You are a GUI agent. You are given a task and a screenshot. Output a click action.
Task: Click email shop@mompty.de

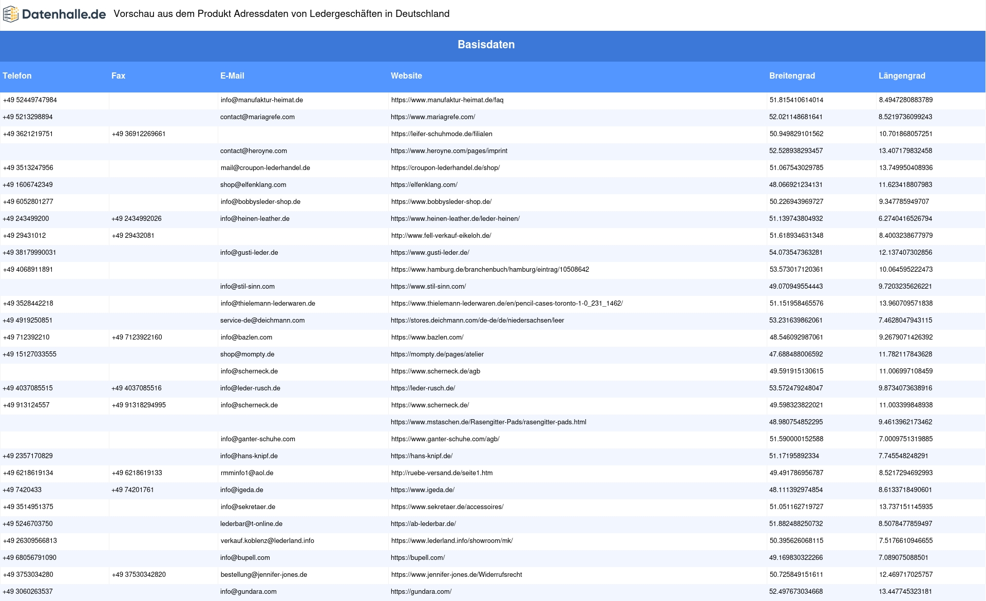coord(248,354)
